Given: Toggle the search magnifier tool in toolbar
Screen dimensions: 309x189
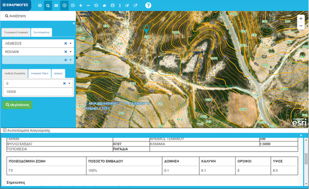Looking at the screenshot, I should tap(48, 5).
